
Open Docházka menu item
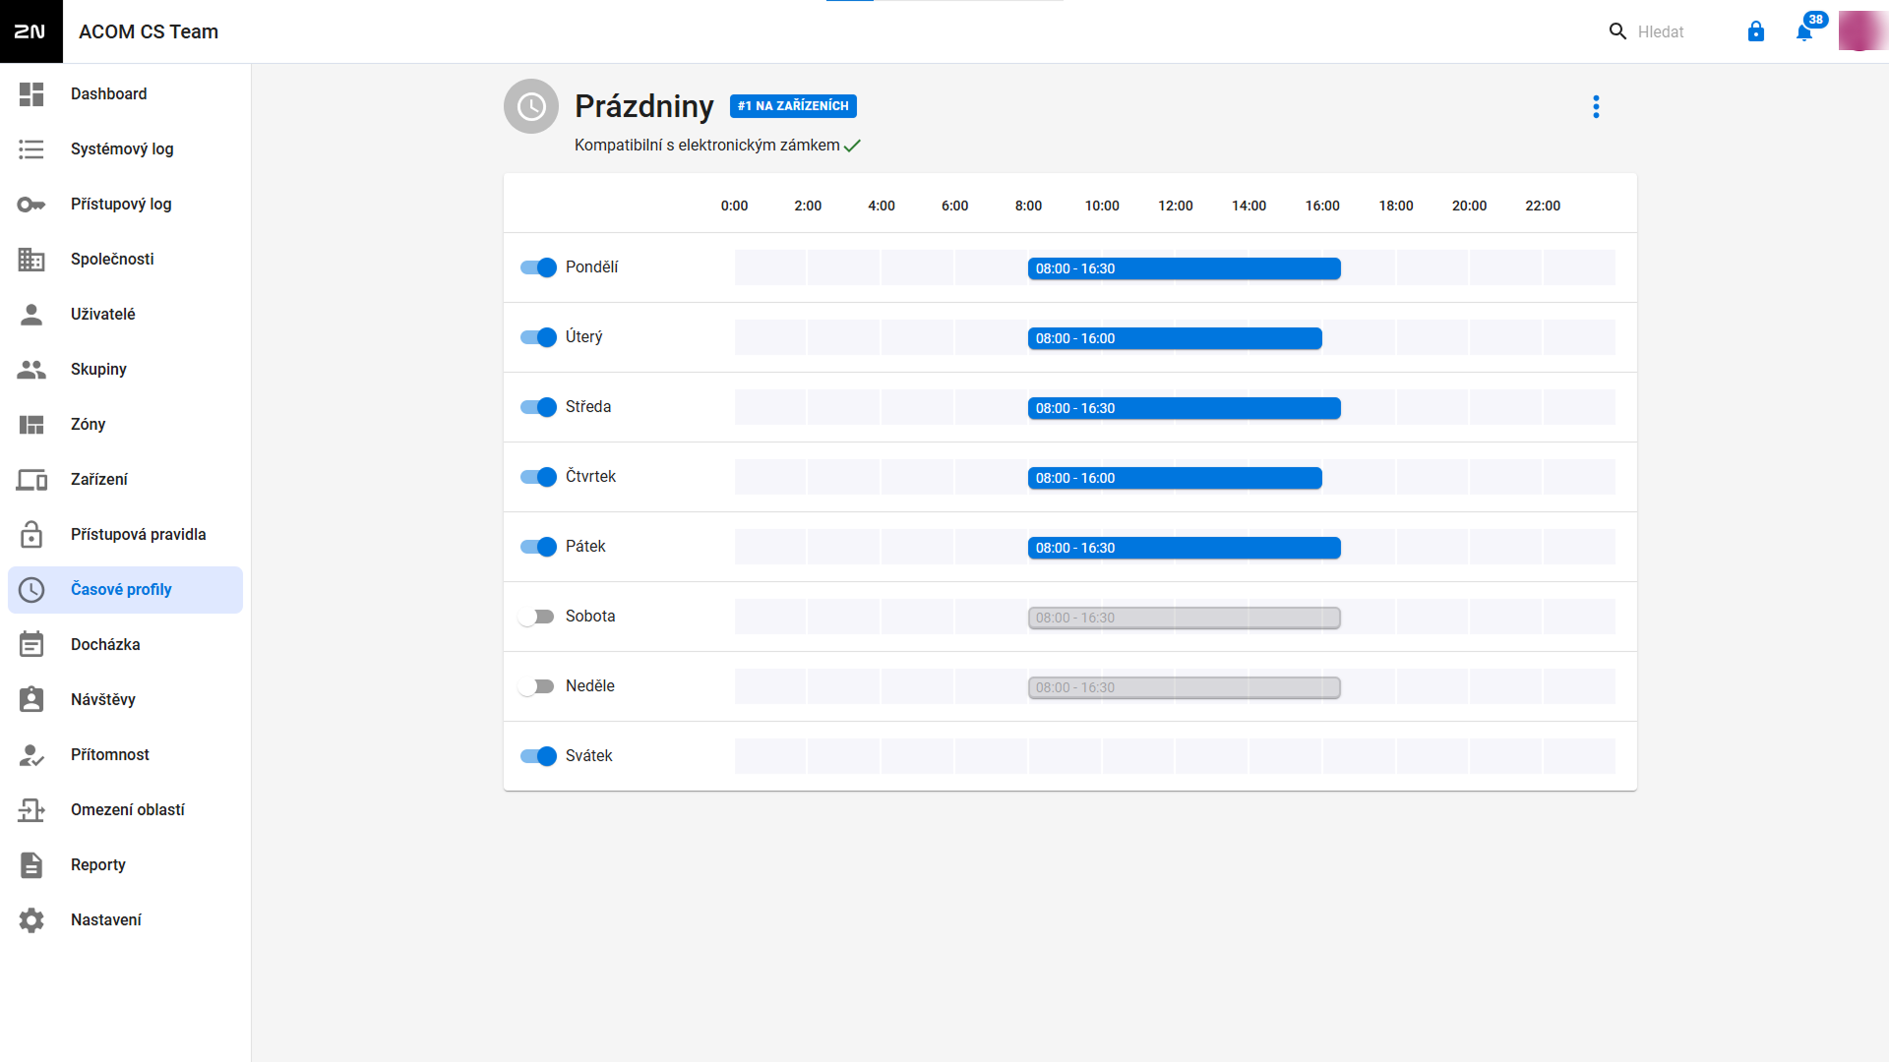tap(125, 645)
